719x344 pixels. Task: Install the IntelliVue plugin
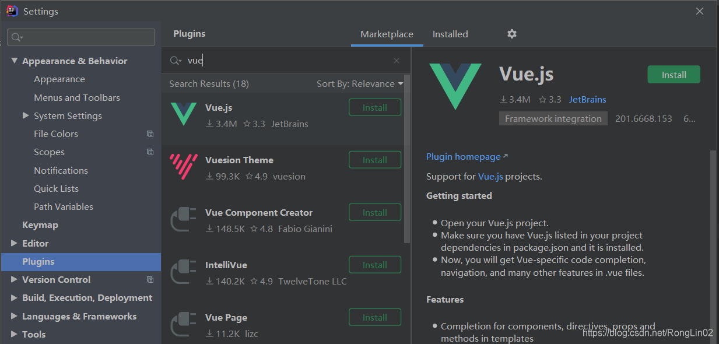point(375,265)
